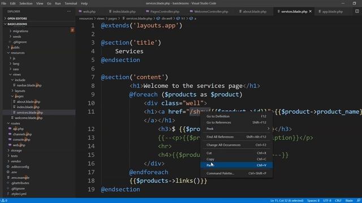
Task: Close the services.blade.php tab
Action: 311,11
